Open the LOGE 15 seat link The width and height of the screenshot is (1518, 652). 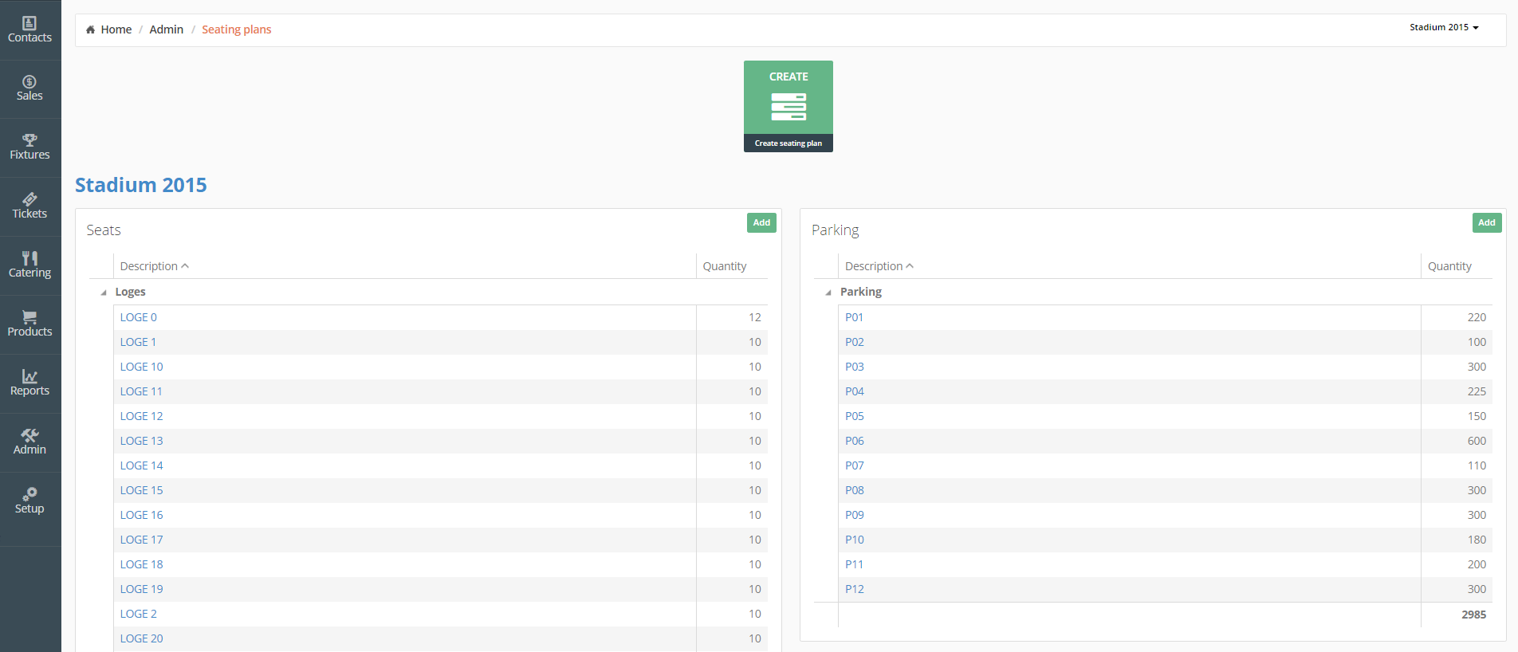[x=141, y=490]
